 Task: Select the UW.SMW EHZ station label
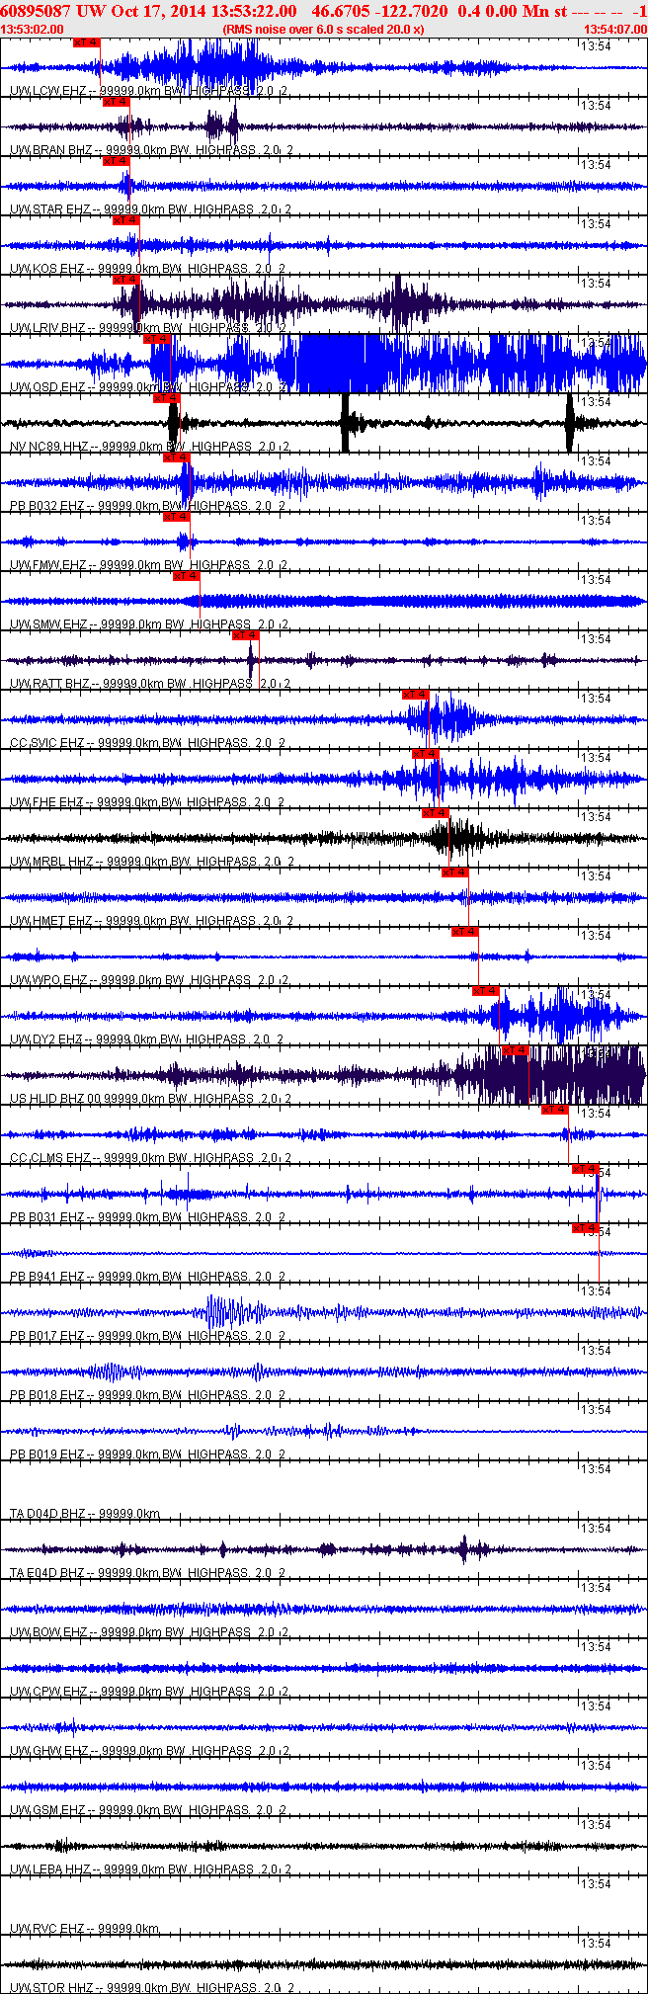click(x=49, y=624)
